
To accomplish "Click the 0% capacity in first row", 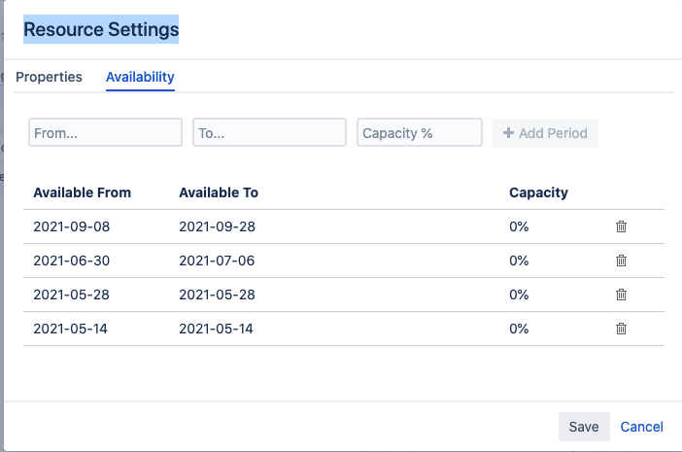I will tap(519, 226).
